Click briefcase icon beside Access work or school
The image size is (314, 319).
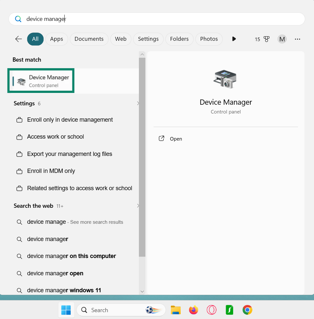click(x=19, y=137)
